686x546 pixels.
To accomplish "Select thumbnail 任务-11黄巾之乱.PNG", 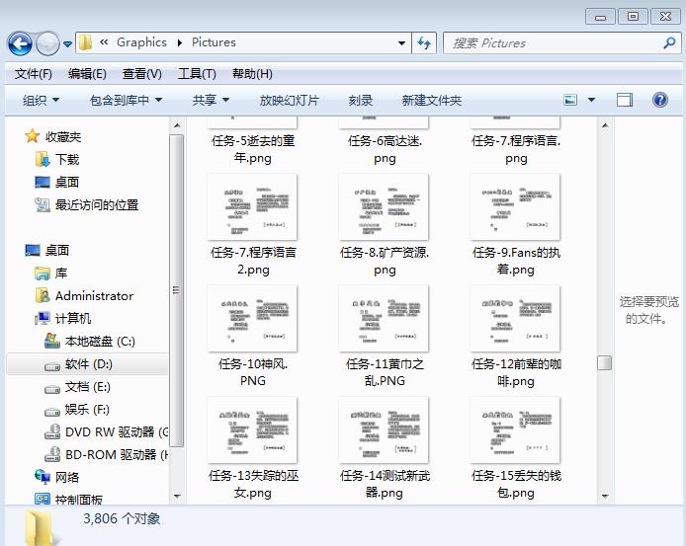I will pyautogui.click(x=384, y=318).
